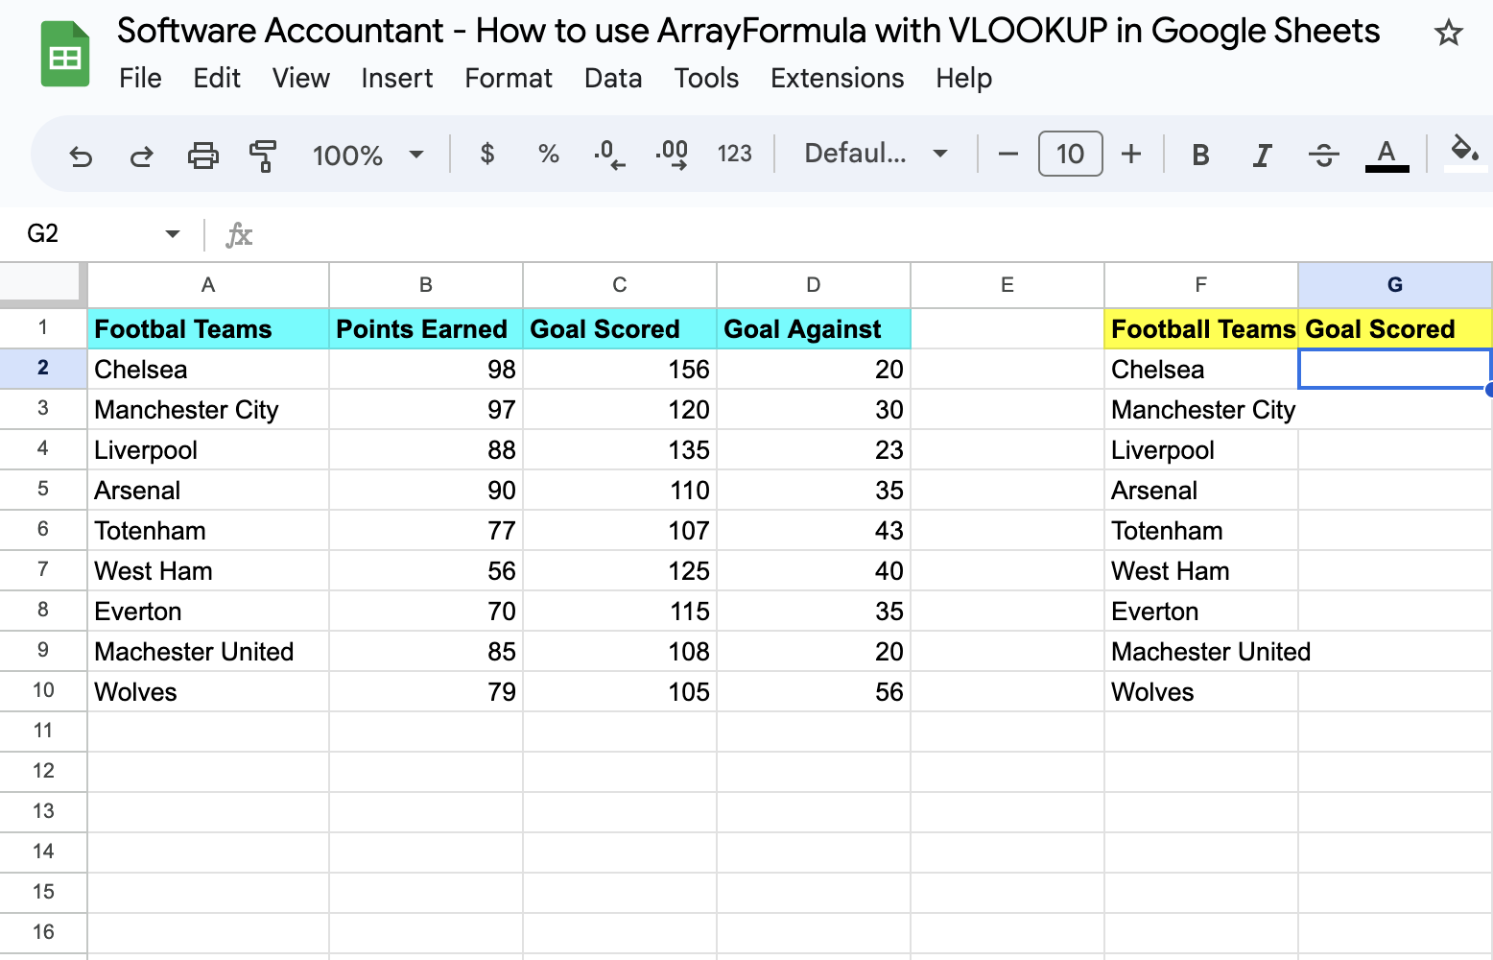Click the document title text
The height and width of the screenshot is (960, 1493).
(x=748, y=31)
